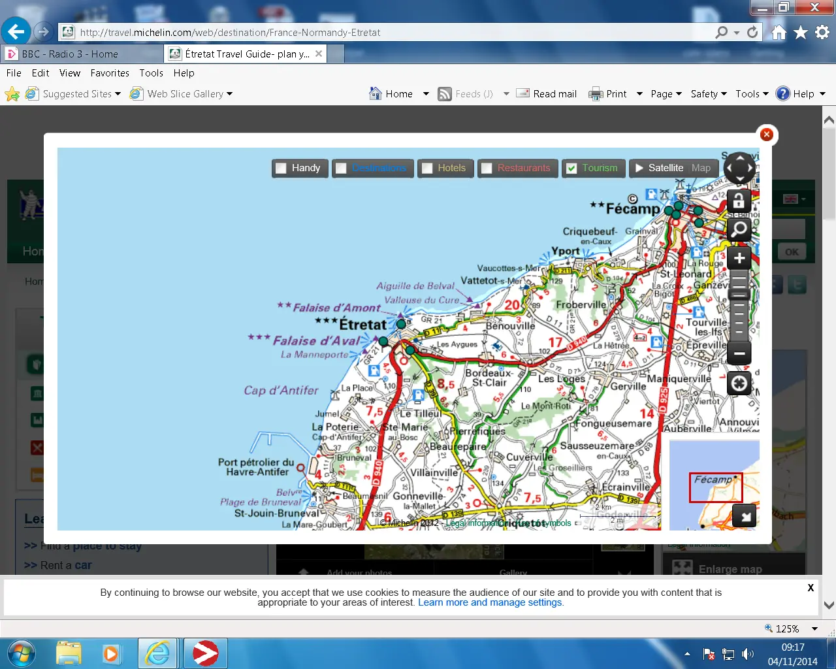Image resolution: width=836 pixels, height=669 pixels.
Task: Open the Help menu in menu bar
Action: (184, 73)
